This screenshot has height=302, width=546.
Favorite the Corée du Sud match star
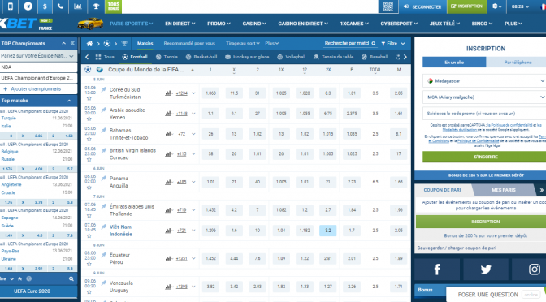pyautogui.click(x=89, y=98)
